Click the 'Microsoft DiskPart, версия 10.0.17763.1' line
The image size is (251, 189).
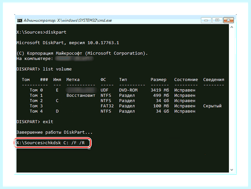[x=68, y=43]
